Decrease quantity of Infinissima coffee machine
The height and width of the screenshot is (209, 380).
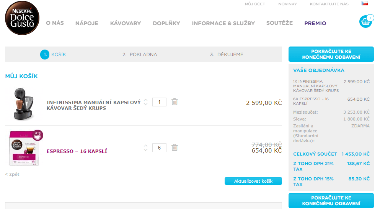[146, 104]
